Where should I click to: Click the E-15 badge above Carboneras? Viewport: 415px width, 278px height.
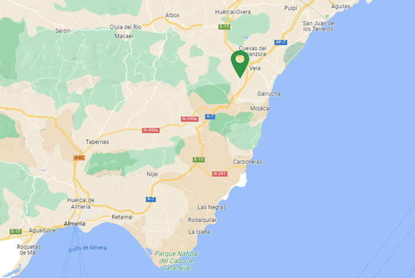199,160
